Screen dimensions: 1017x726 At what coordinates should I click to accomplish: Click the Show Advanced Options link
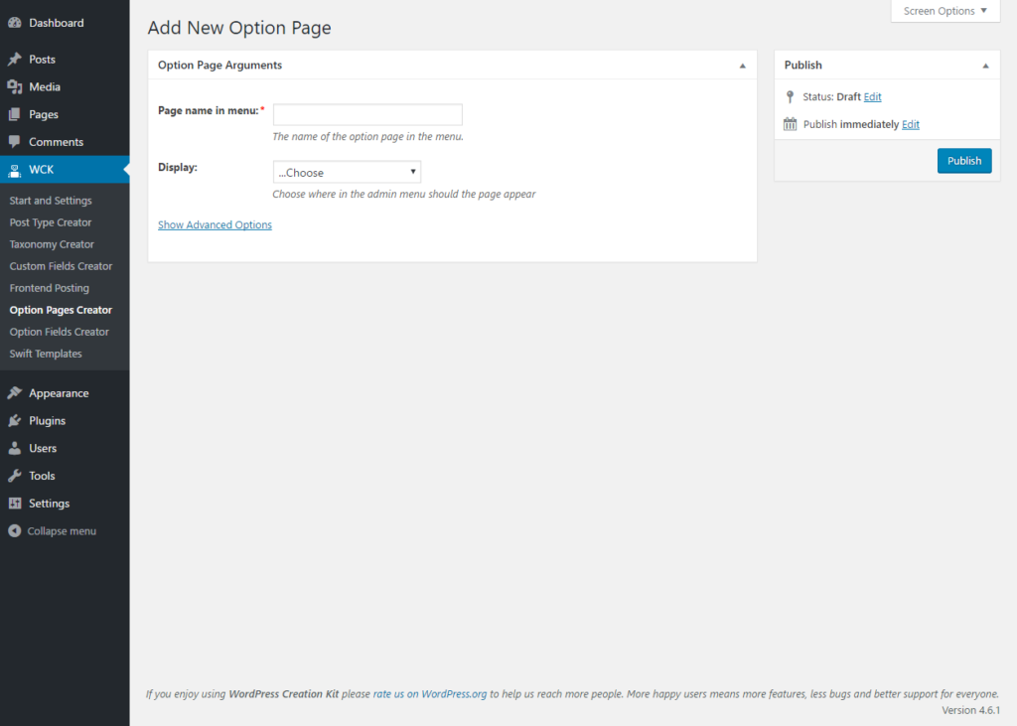[x=215, y=224]
